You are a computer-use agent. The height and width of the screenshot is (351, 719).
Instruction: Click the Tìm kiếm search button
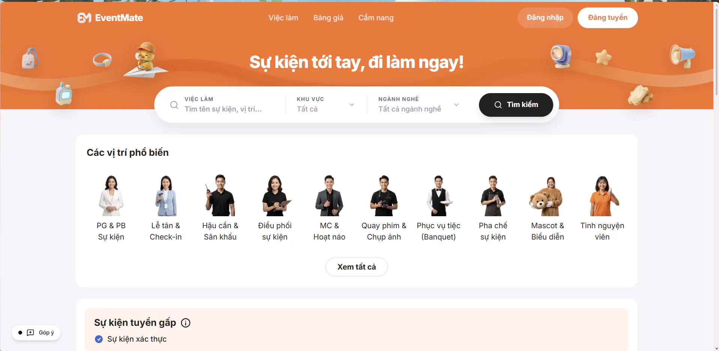pos(516,105)
